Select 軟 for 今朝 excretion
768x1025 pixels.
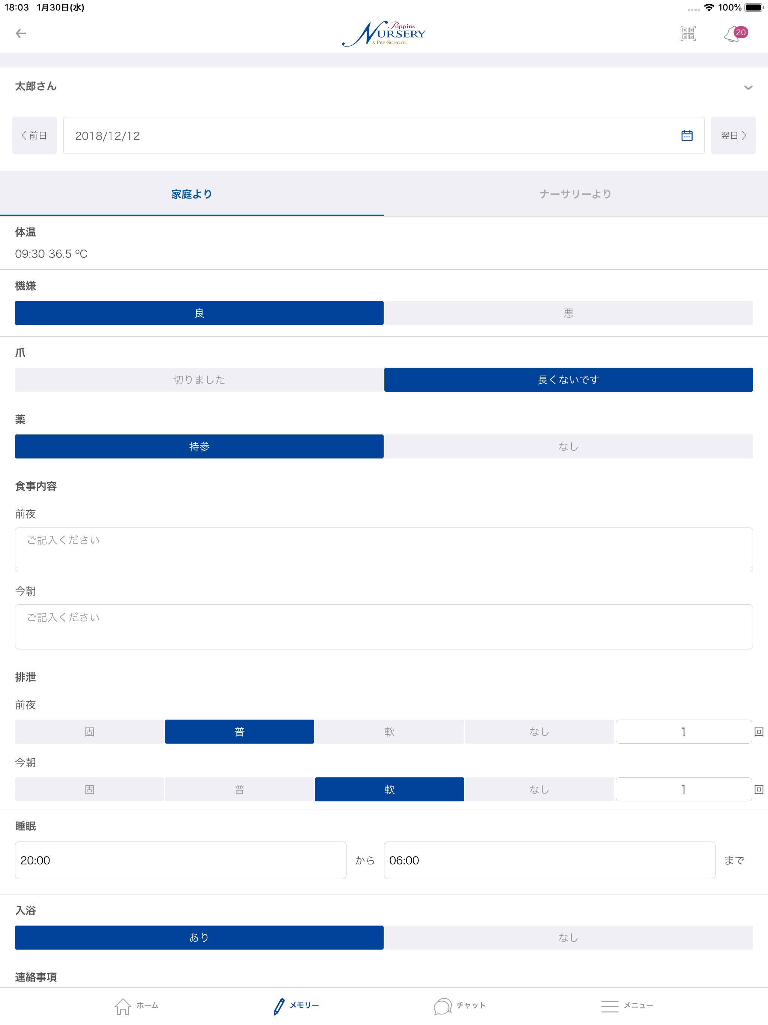(390, 789)
